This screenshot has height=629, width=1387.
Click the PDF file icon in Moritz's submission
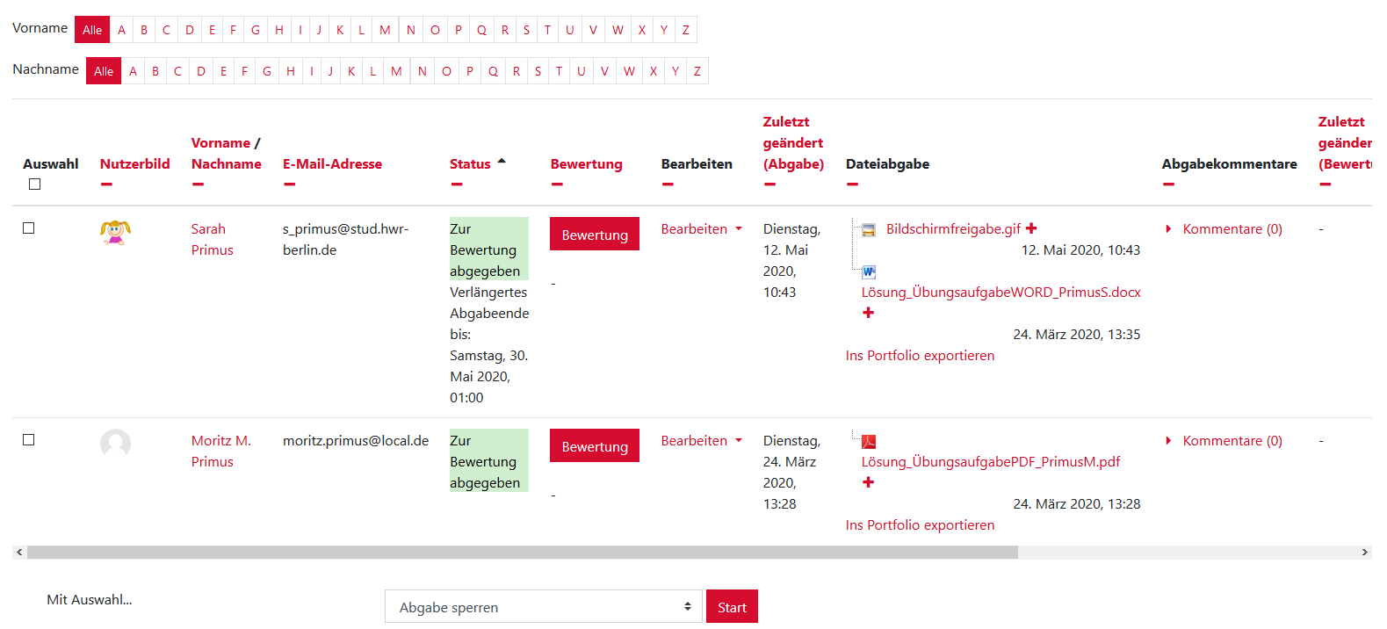(x=869, y=442)
